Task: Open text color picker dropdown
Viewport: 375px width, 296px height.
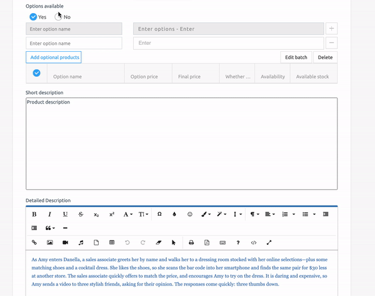Action: pos(206,214)
